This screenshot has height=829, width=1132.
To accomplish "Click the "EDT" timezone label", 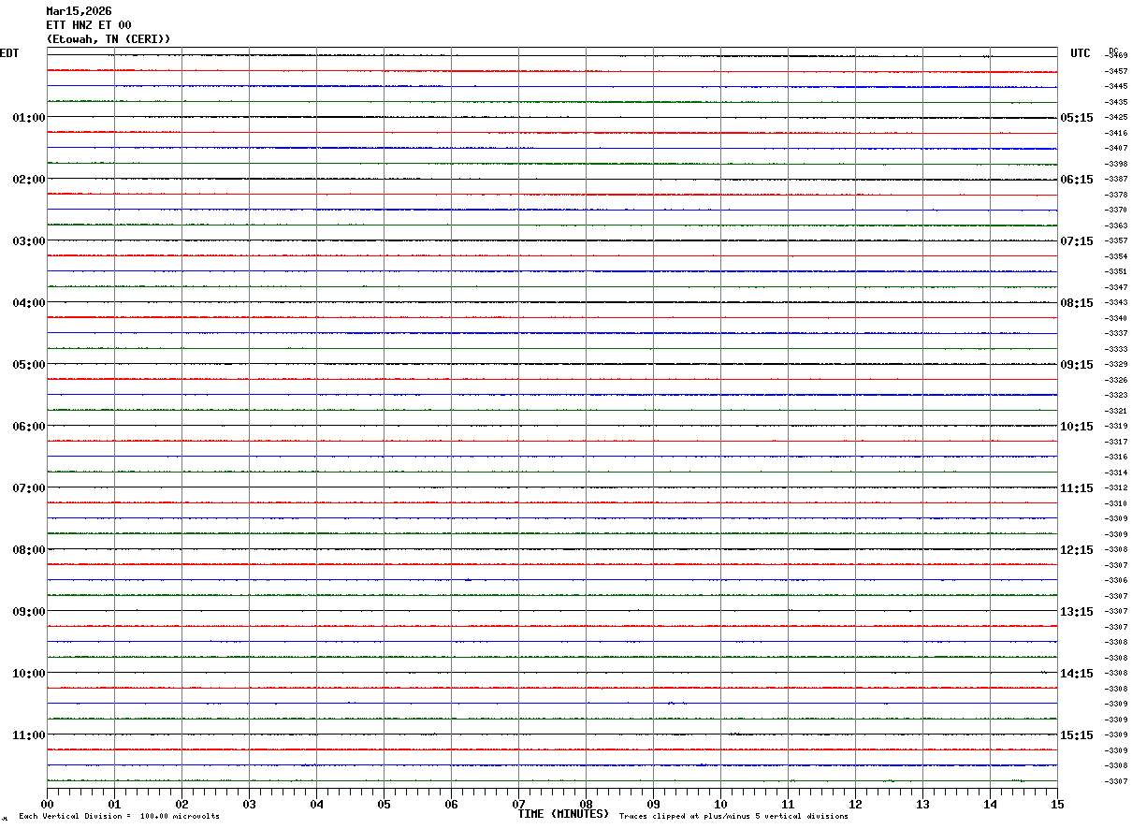I will coord(9,53).
